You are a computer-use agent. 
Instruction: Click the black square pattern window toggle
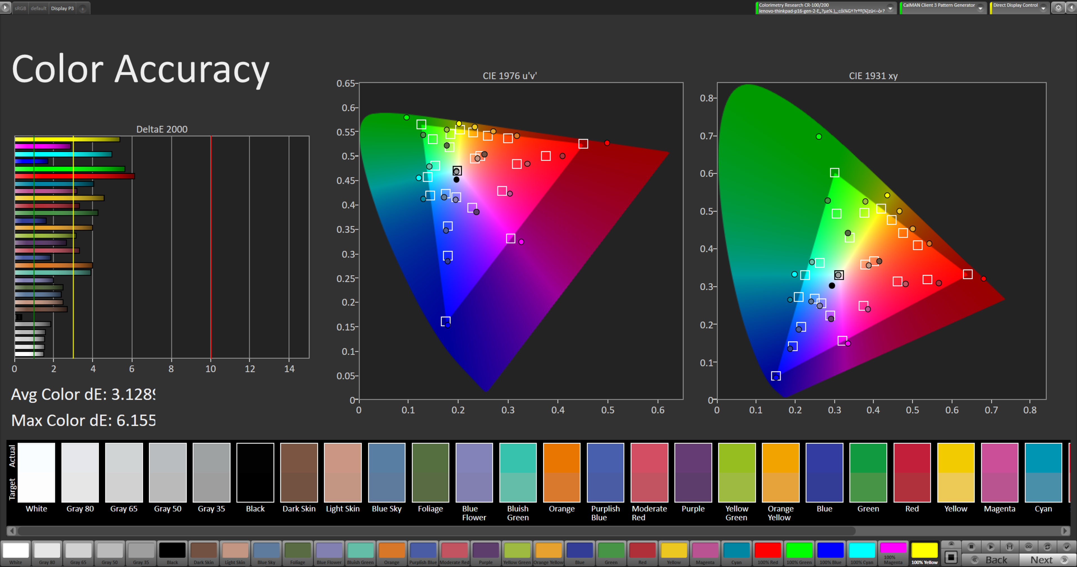pyautogui.click(x=951, y=557)
